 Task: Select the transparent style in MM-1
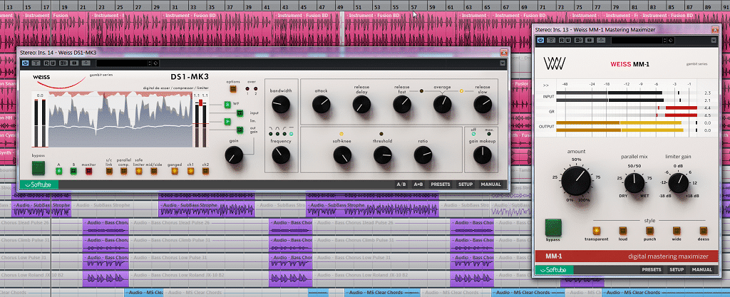[x=597, y=230]
